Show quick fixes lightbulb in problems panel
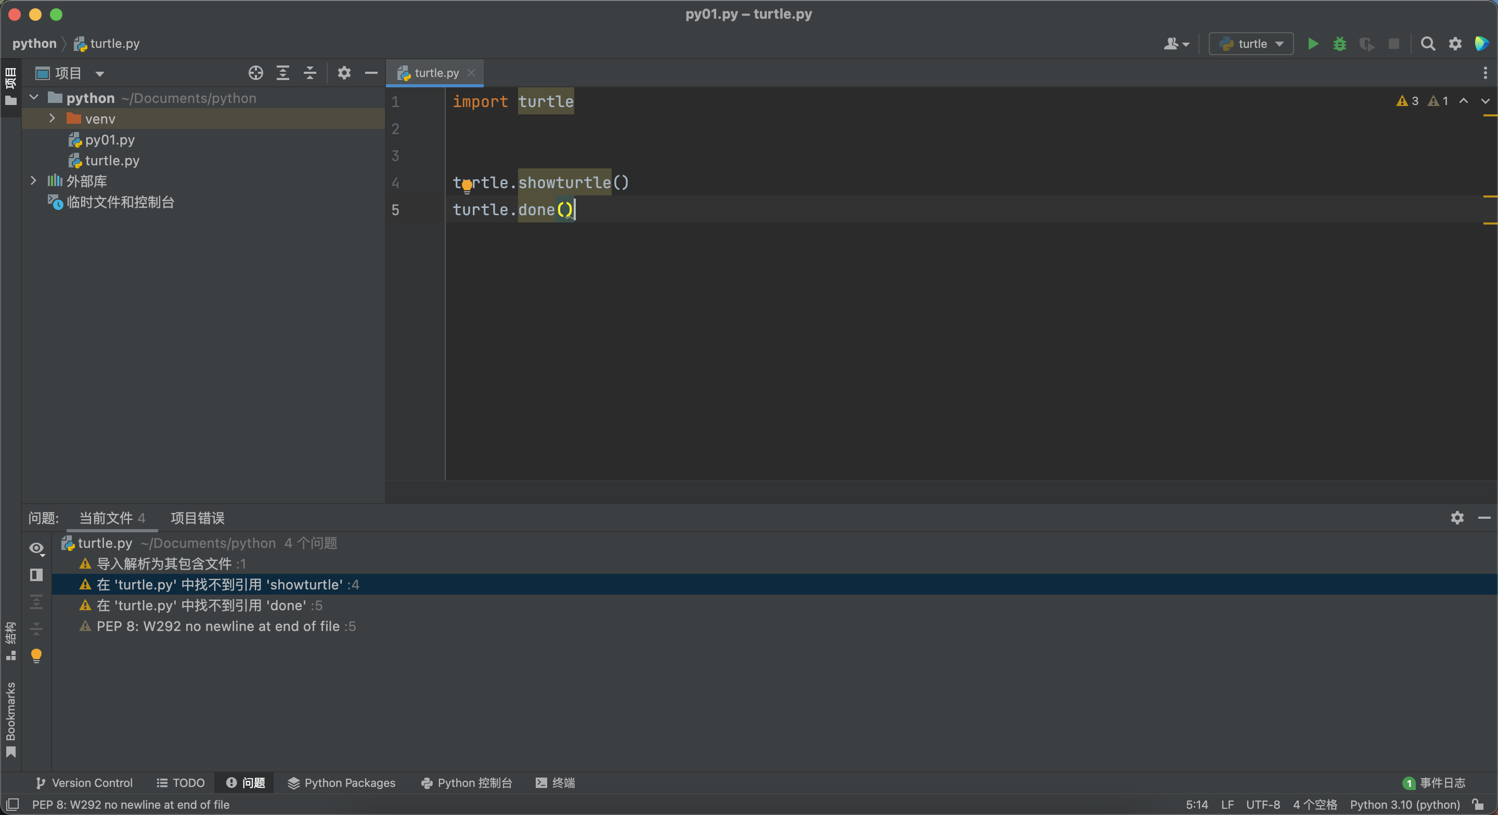Viewport: 1498px width, 815px height. pos(36,656)
